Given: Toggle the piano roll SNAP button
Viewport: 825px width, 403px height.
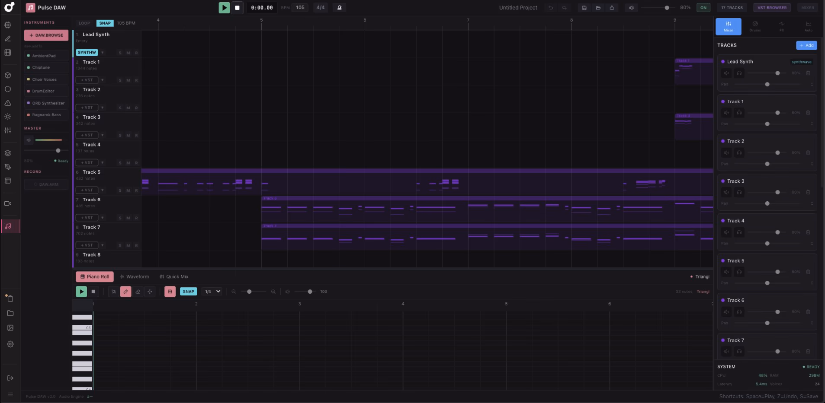Looking at the screenshot, I should pos(189,292).
